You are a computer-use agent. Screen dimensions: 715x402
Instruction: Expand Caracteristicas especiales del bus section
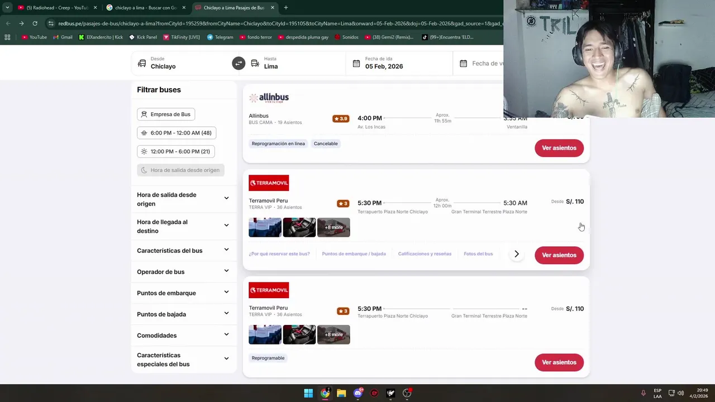click(183, 360)
